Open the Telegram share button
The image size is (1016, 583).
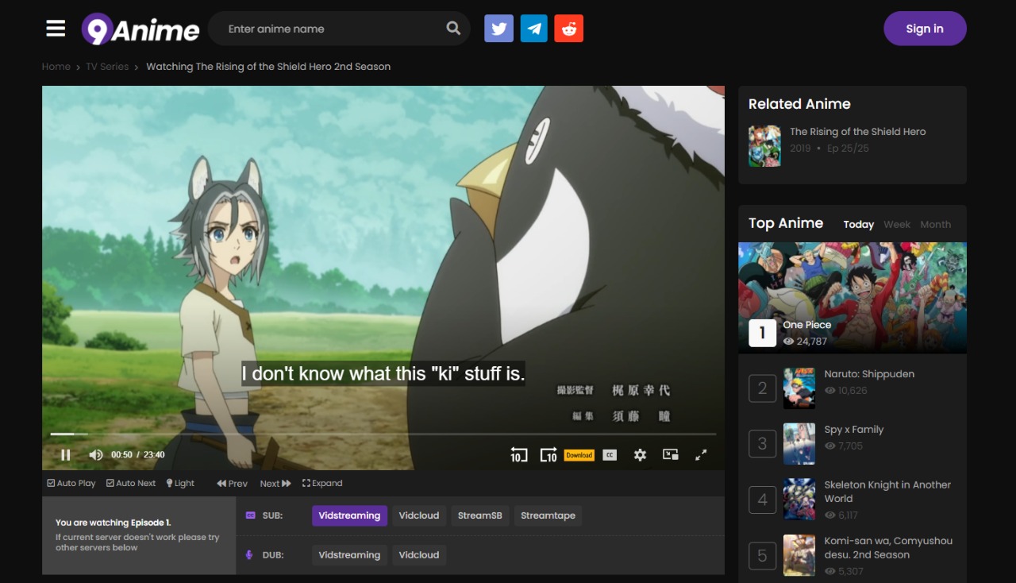pos(534,29)
